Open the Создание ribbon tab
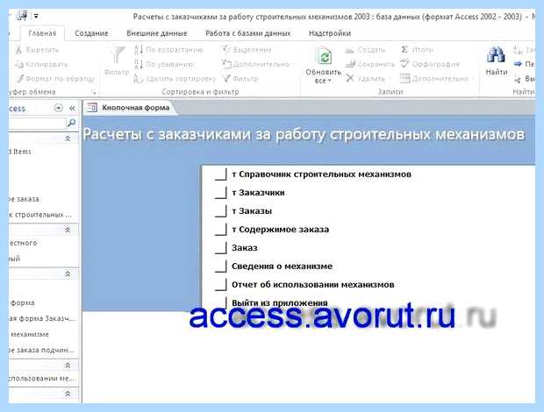This screenshot has height=412, width=544. point(91,33)
